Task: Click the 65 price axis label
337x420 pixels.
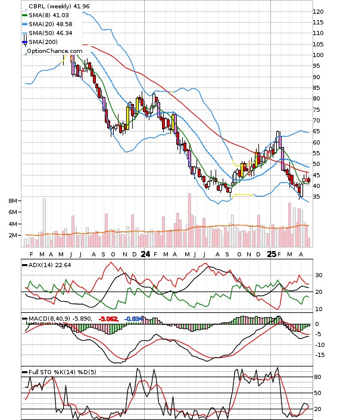Action: (316, 131)
